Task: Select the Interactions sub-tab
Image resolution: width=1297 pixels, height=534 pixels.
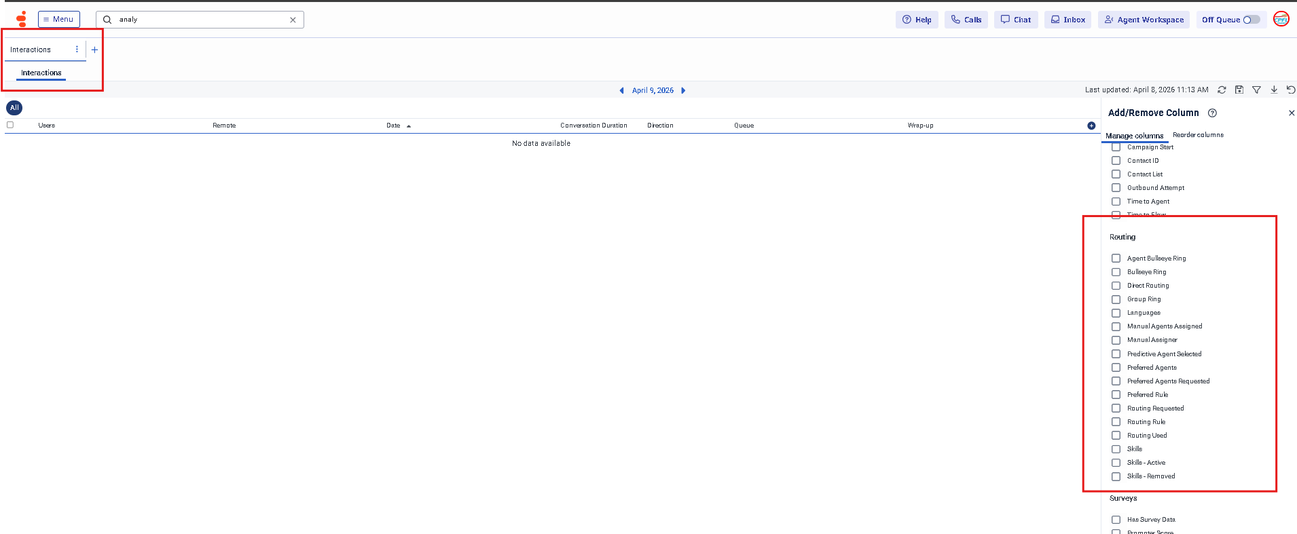Action: coord(41,73)
